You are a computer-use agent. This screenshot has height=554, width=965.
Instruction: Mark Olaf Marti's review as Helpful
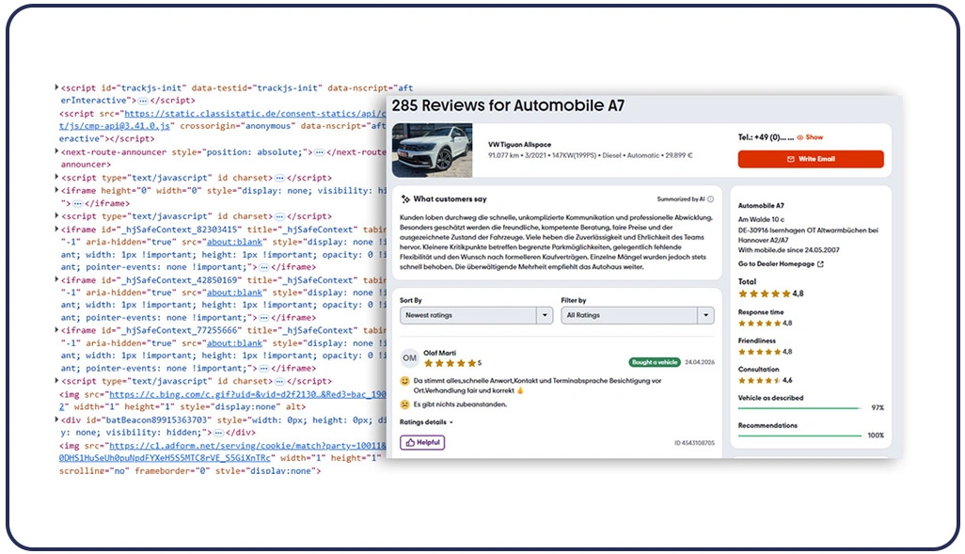[x=422, y=443]
